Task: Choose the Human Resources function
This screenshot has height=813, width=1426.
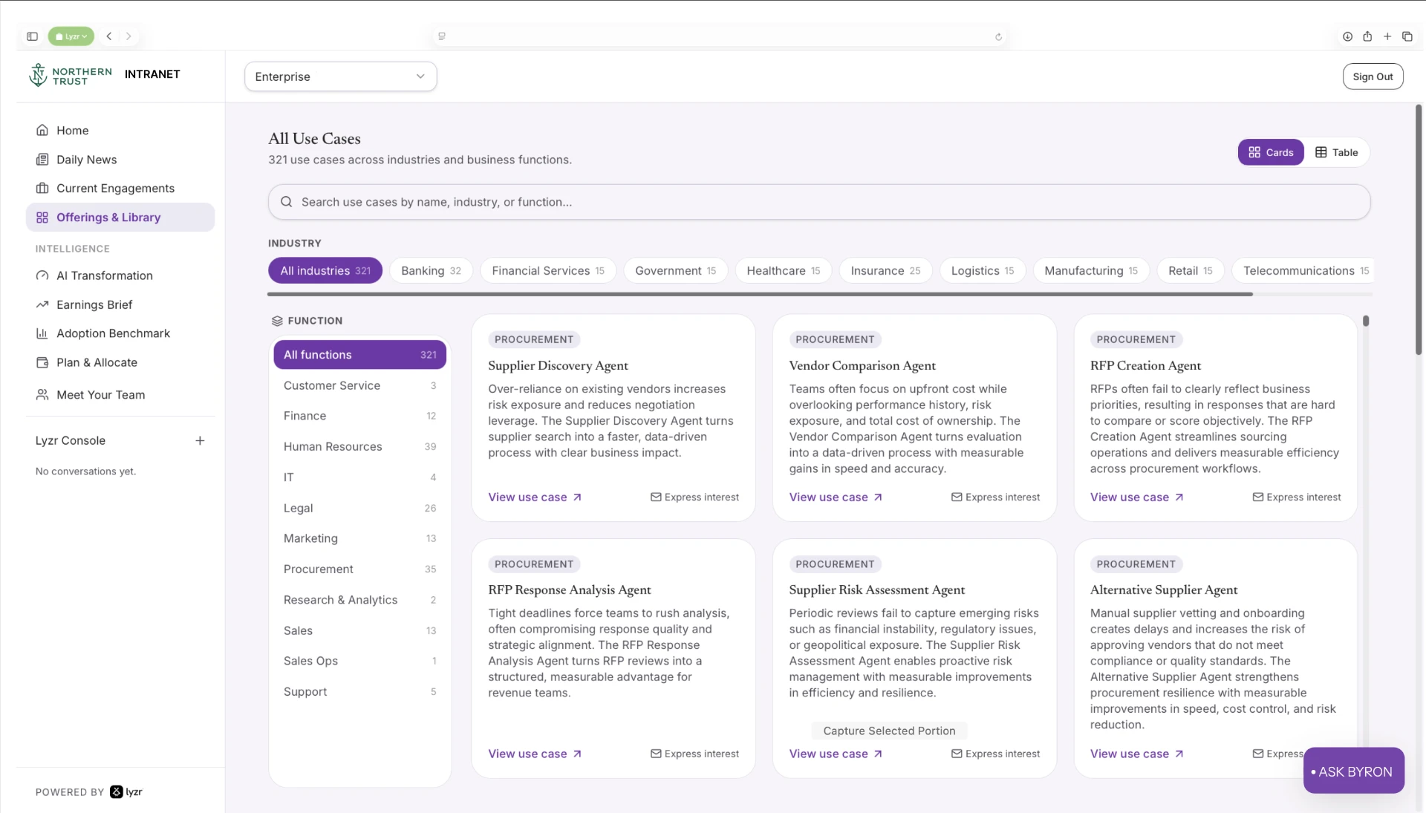Action: [x=360, y=447]
